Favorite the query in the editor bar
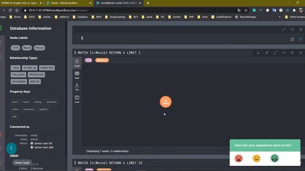The width and height of the screenshot is (305, 171). pyautogui.click(x=292, y=39)
